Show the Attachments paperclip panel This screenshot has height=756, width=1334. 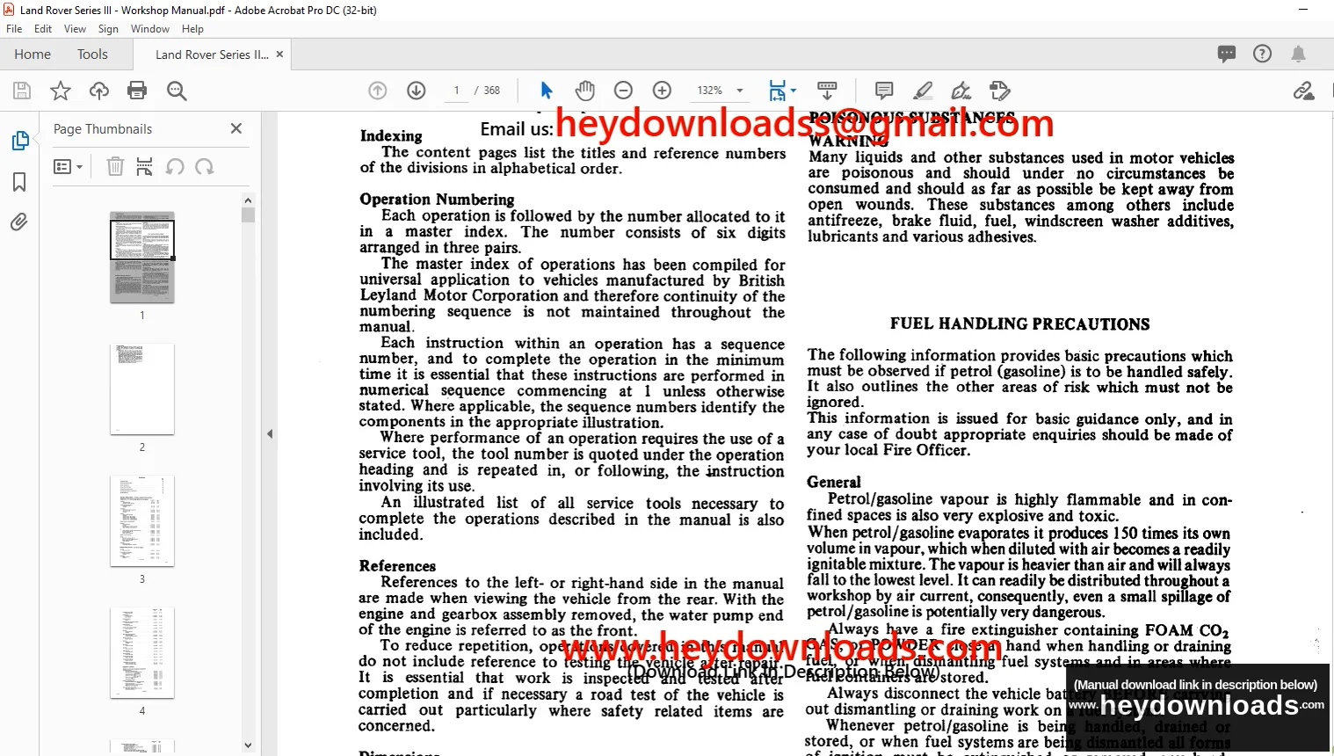pos(19,222)
